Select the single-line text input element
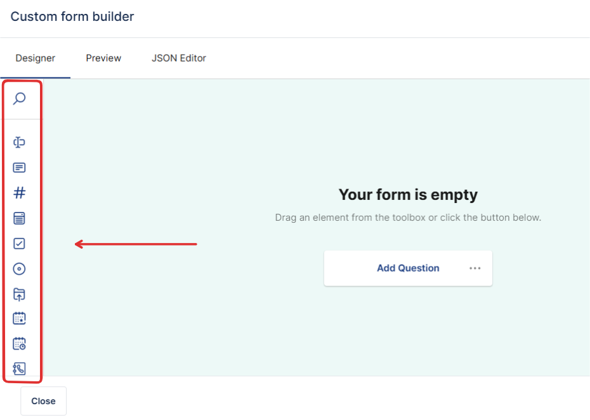590x420 pixels. [x=20, y=142]
